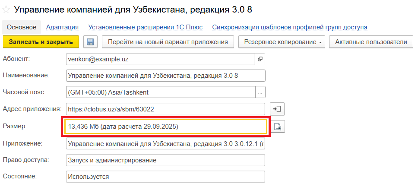
Task: Open the Адаптация tab
Action: [62, 27]
